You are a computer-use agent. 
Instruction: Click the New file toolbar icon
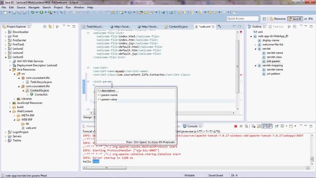click(x=5, y=12)
